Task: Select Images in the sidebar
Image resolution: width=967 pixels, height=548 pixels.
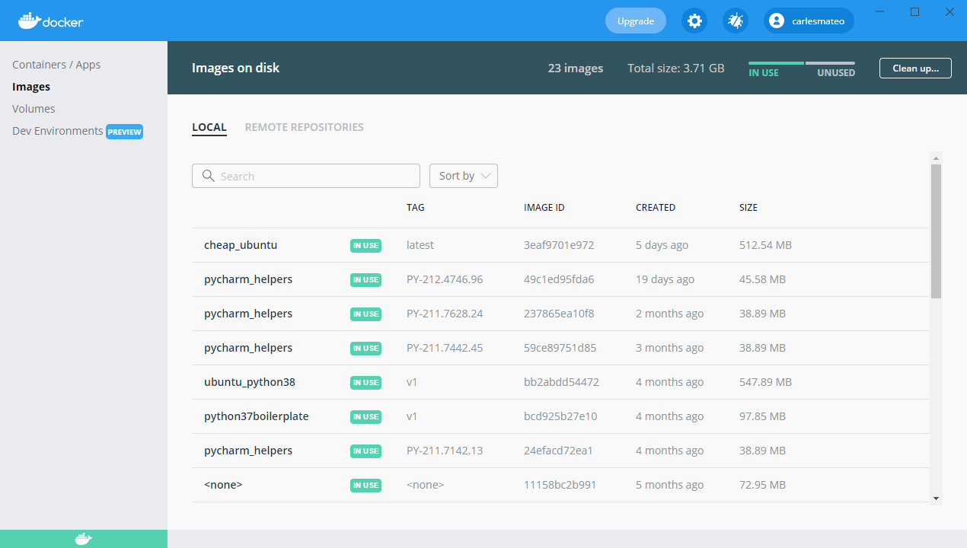Action: pos(31,87)
